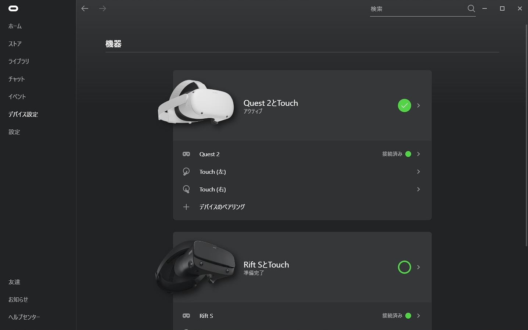The image size is (528, 330).
Task: Click the Touch (右) label
Action: coord(212,189)
